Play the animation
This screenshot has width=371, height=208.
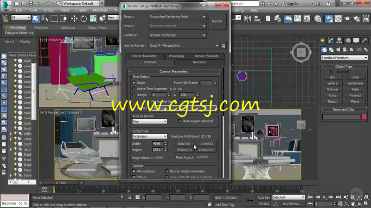pos(324,197)
